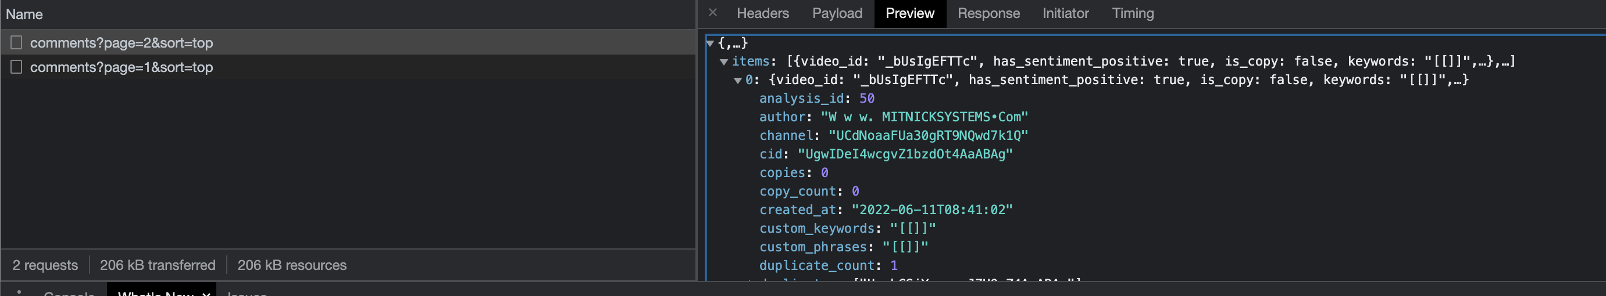The width and height of the screenshot is (1606, 296).
Task: Collapse the items array
Action: coord(724,62)
